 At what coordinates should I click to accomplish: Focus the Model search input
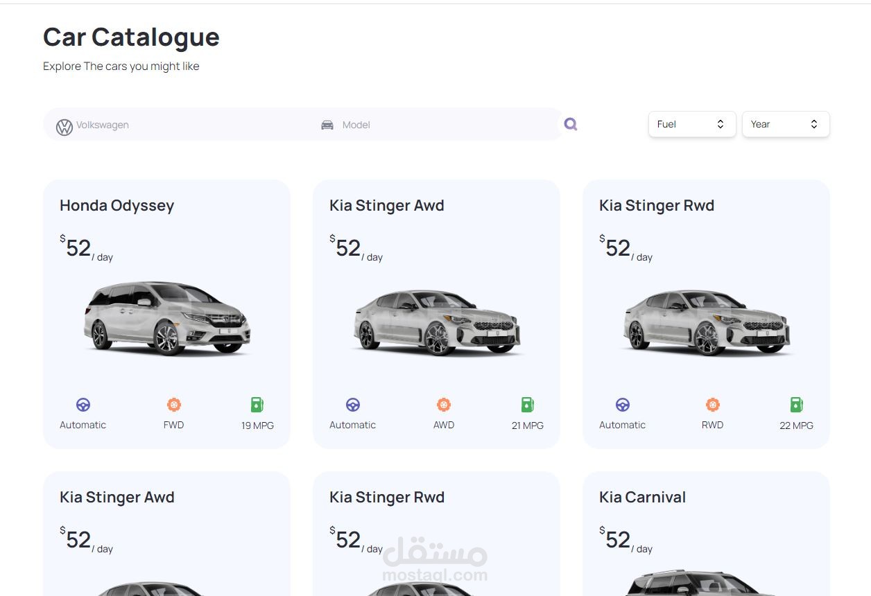click(x=444, y=125)
